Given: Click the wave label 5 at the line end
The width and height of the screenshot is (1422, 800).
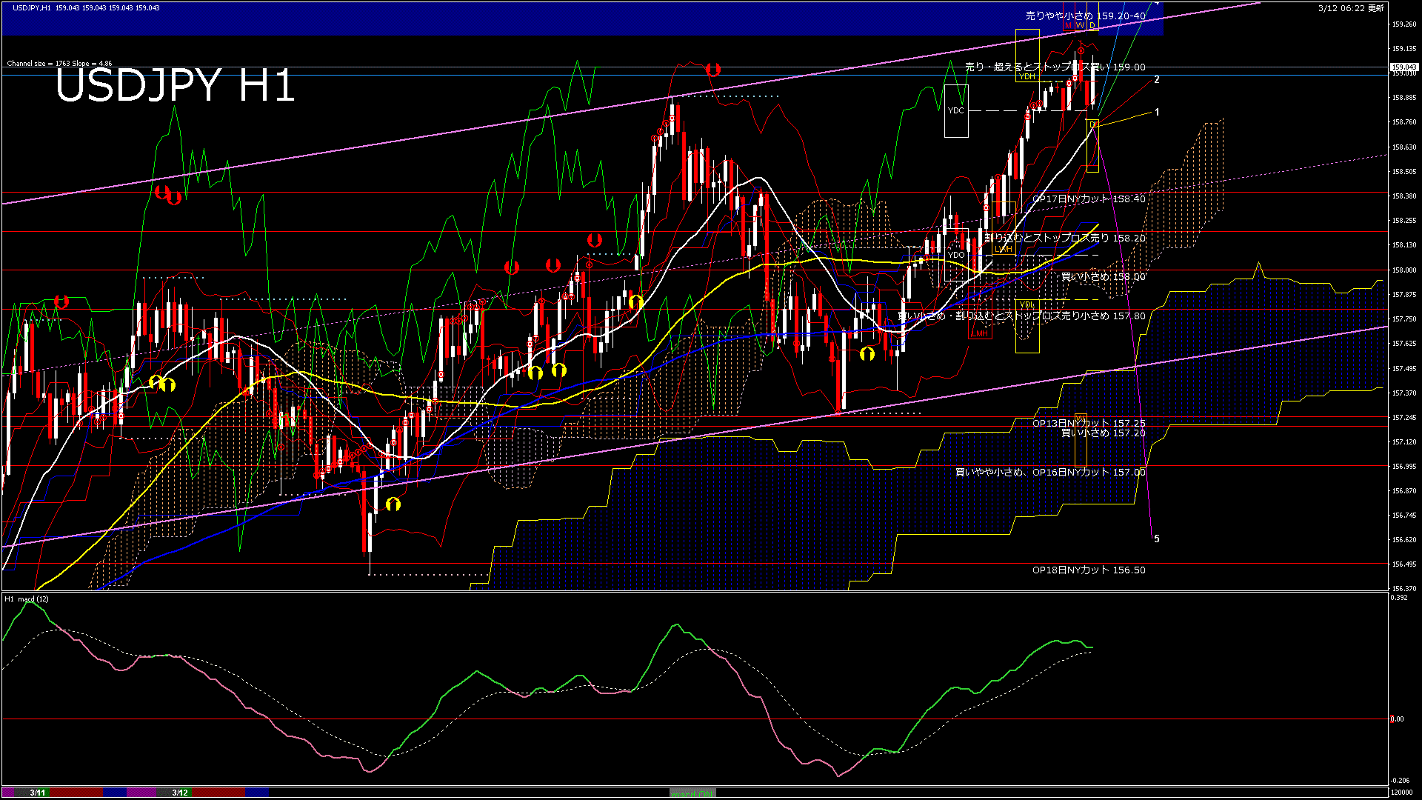Looking at the screenshot, I should pos(1157,539).
